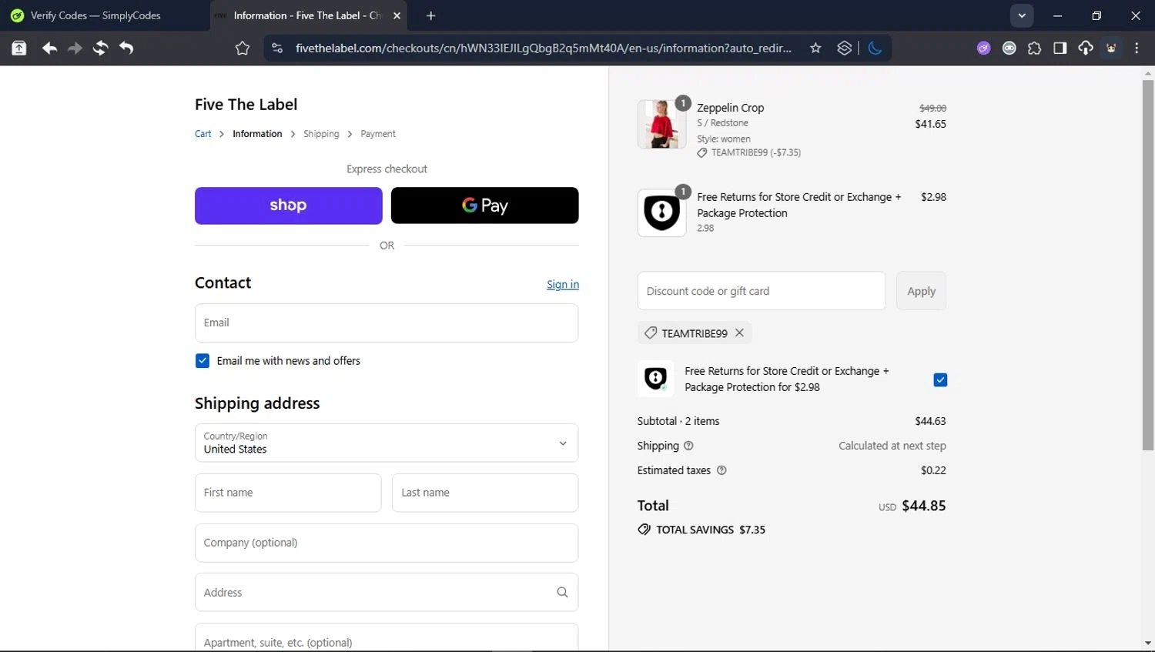Focus the Email input field
The height and width of the screenshot is (652, 1155).
387,323
